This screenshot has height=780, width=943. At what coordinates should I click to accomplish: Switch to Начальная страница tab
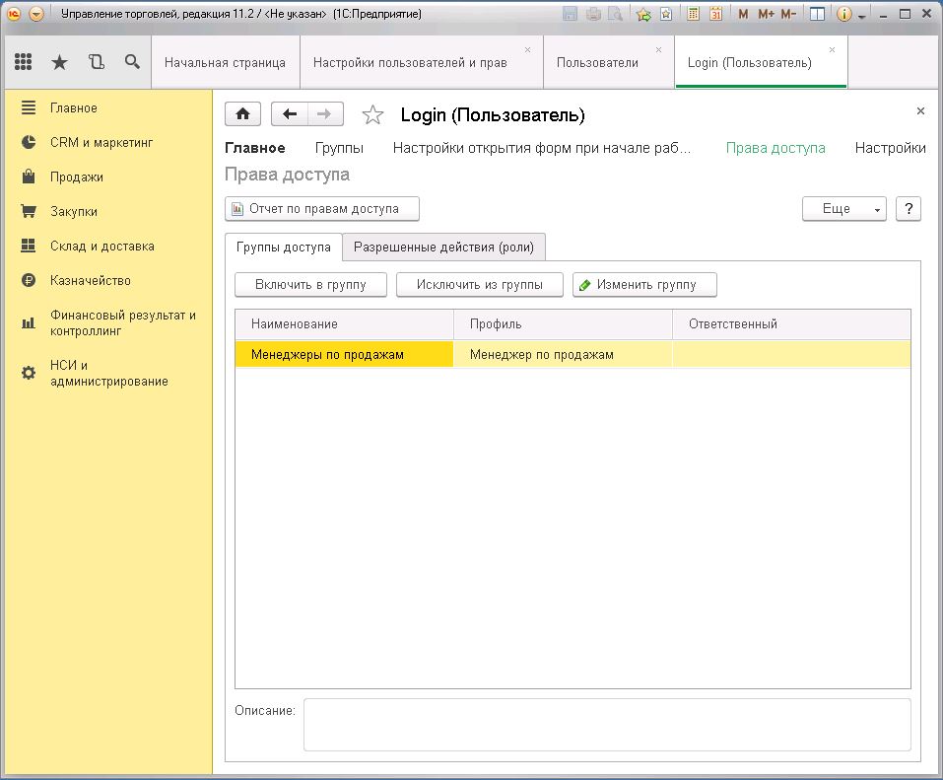click(x=225, y=62)
